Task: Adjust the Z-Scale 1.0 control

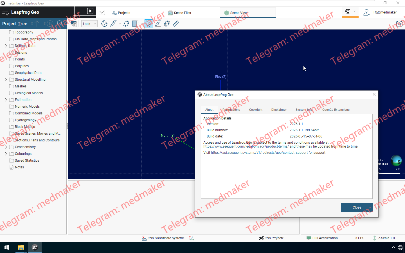Action: pos(384,238)
